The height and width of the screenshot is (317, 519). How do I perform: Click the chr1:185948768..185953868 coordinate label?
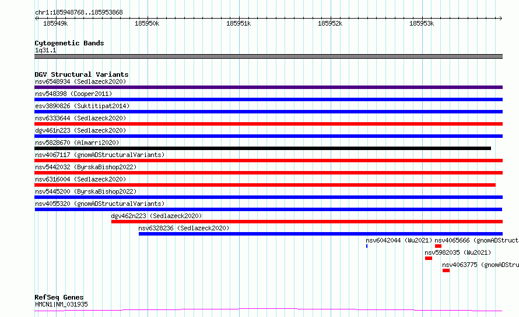click(x=79, y=12)
